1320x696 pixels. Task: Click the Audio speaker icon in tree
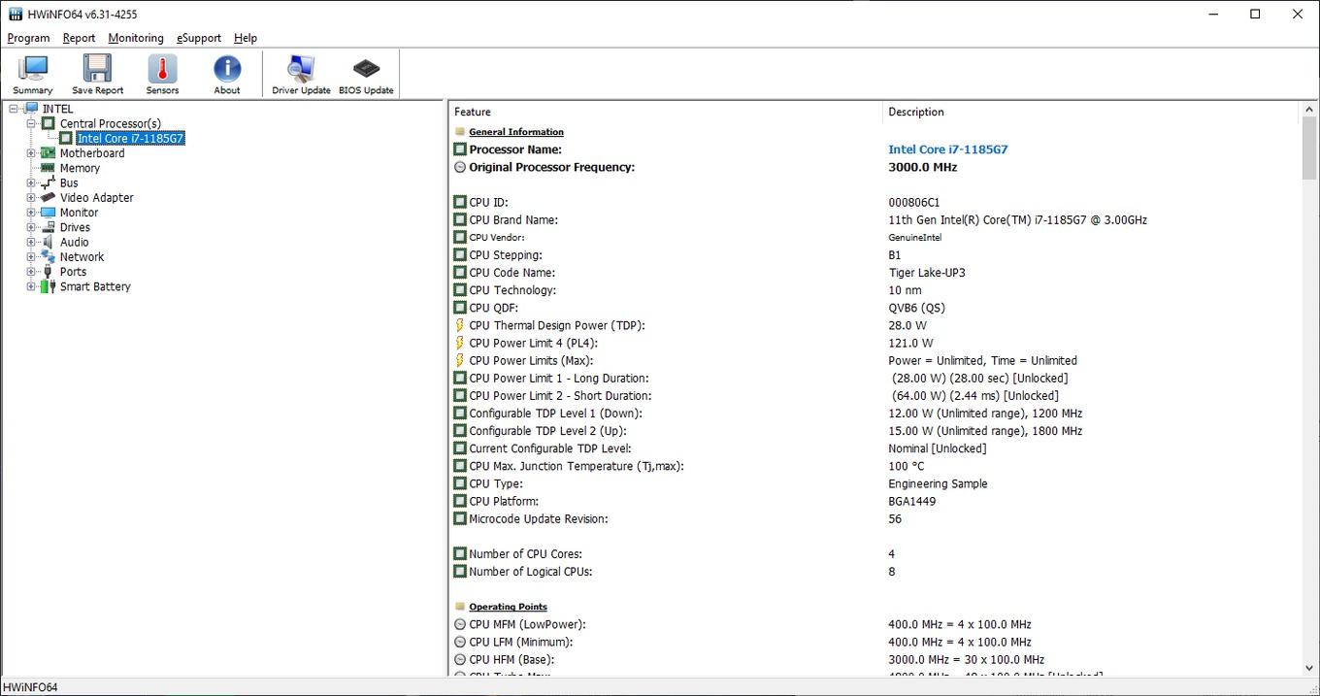(48, 242)
